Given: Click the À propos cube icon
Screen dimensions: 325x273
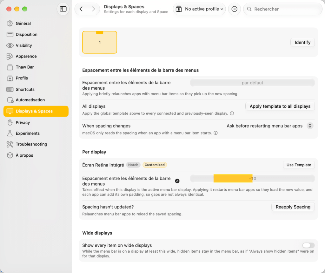Looking at the screenshot, I should (10, 155).
